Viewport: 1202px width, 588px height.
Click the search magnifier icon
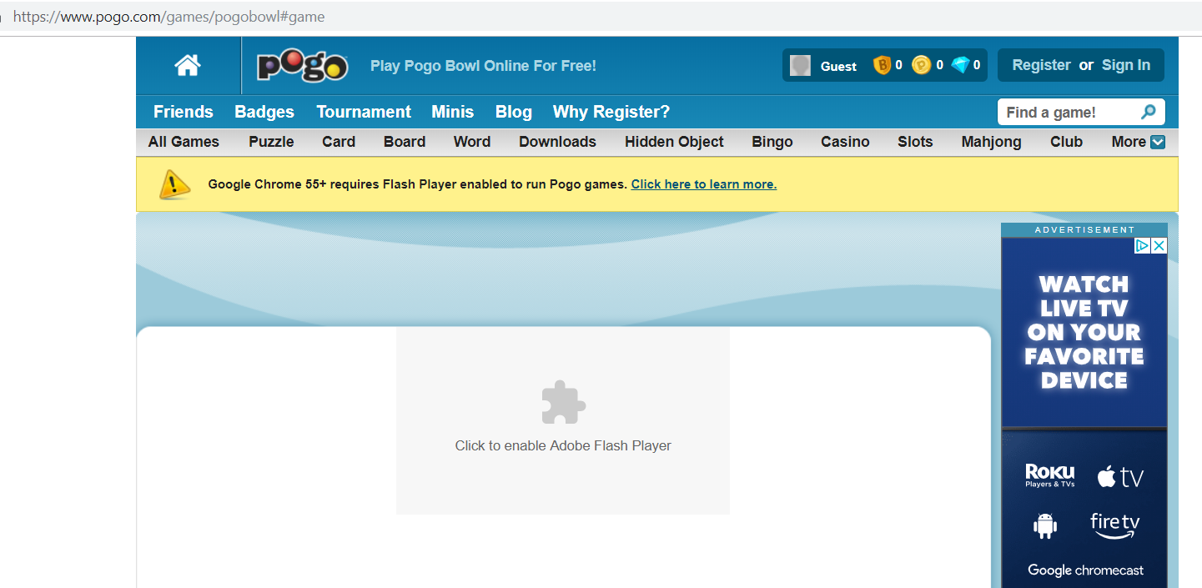pyautogui.click(x=1149, y=112)
